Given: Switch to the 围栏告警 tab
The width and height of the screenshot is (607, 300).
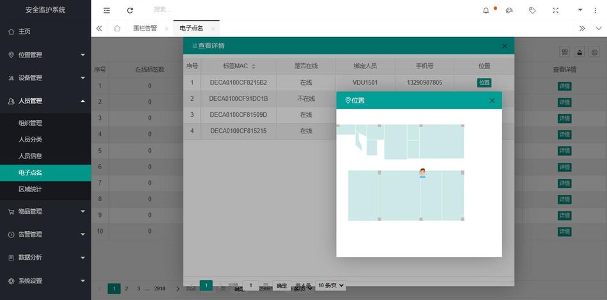Looking at the screenshot, I should click(x=145, y=28).
